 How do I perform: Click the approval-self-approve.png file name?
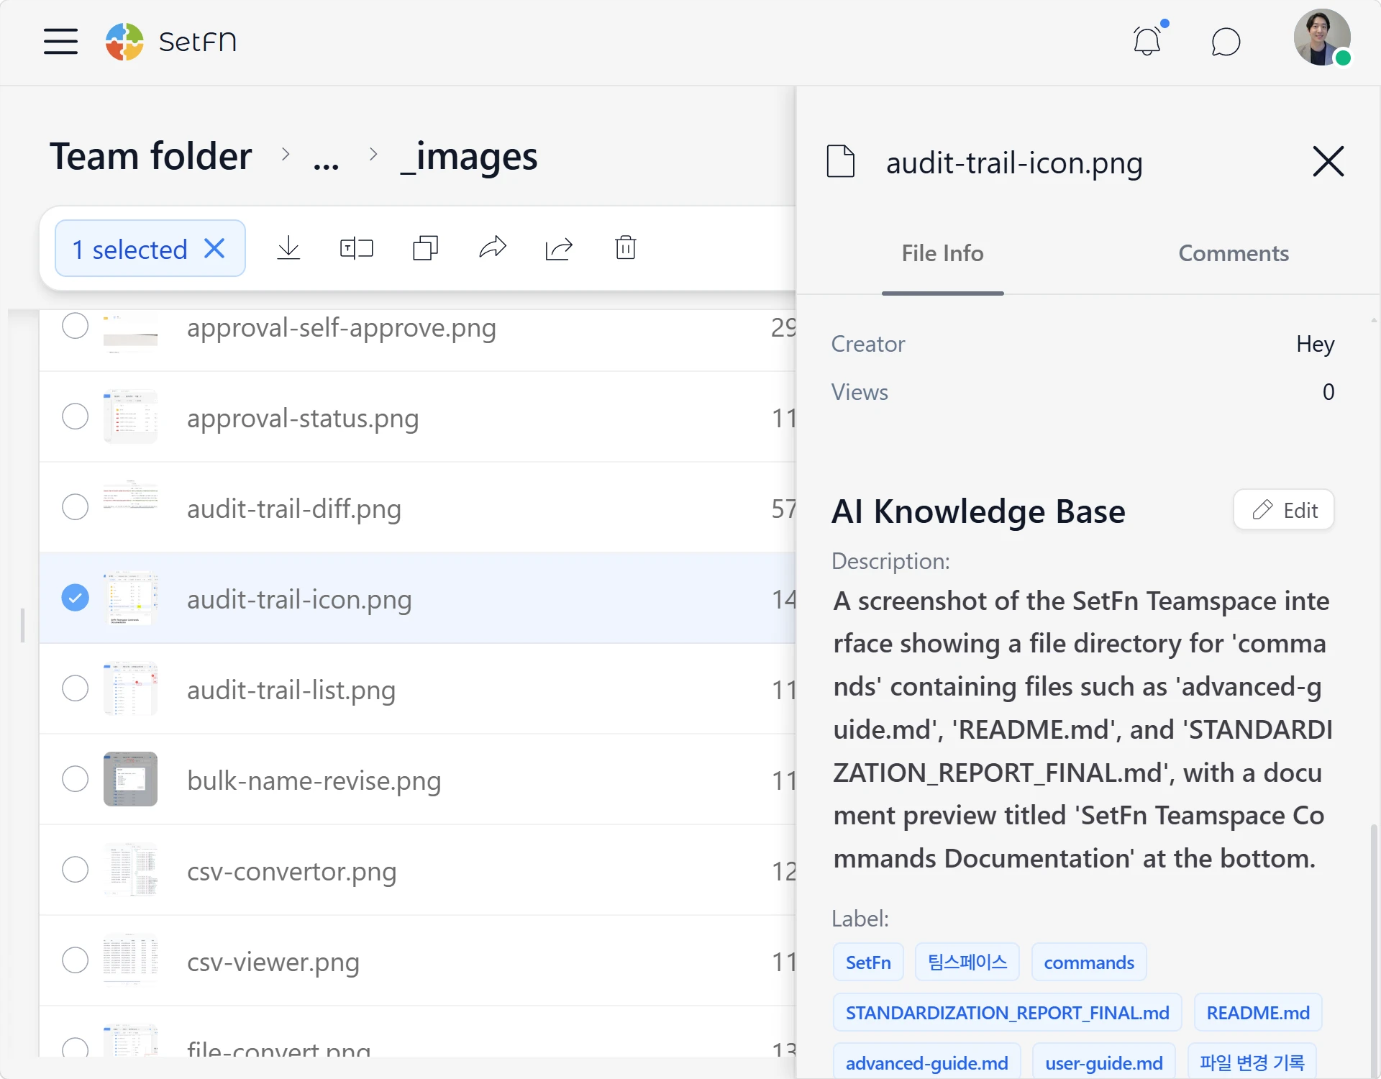[342, 328]
